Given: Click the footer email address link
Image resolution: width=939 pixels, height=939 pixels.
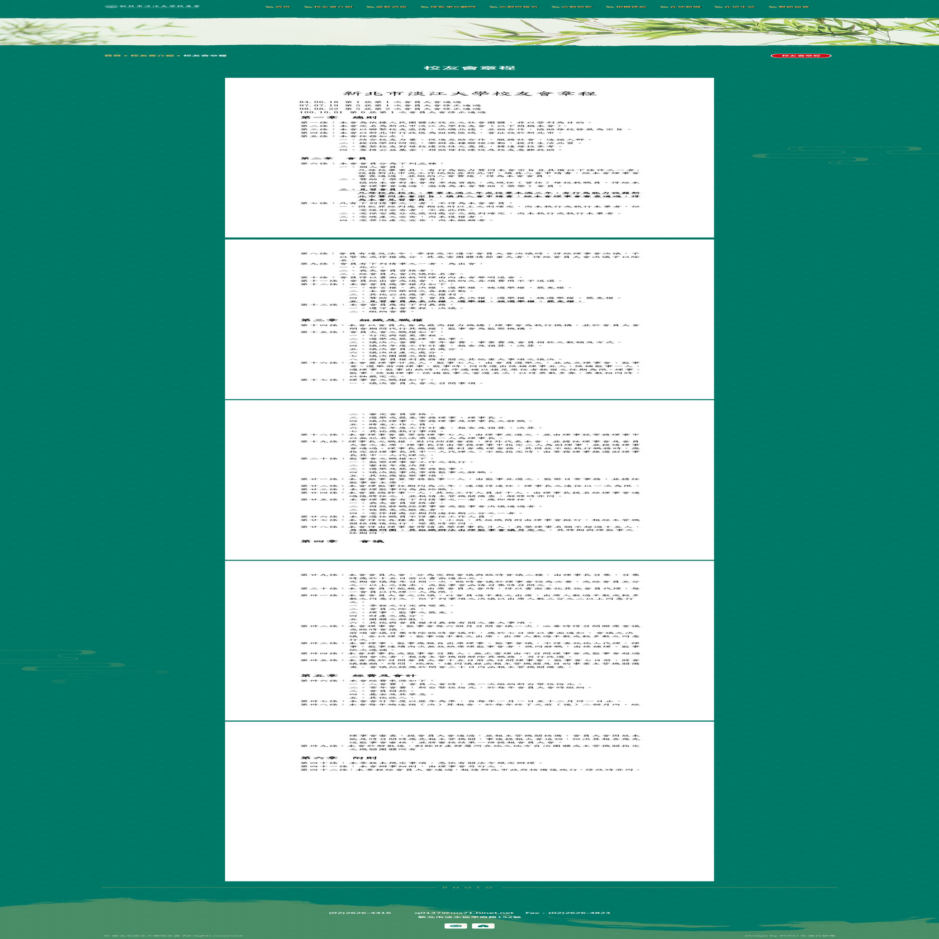Looking at the screenshot, I should click(x=464, y=913).
